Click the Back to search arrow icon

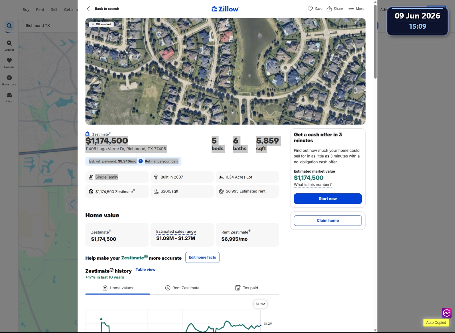(x=88, y=9)
